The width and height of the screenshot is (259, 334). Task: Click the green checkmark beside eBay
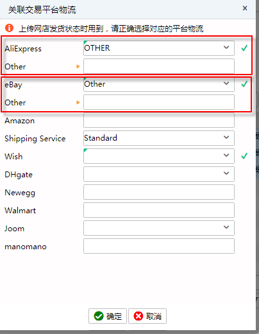(244, 84)
